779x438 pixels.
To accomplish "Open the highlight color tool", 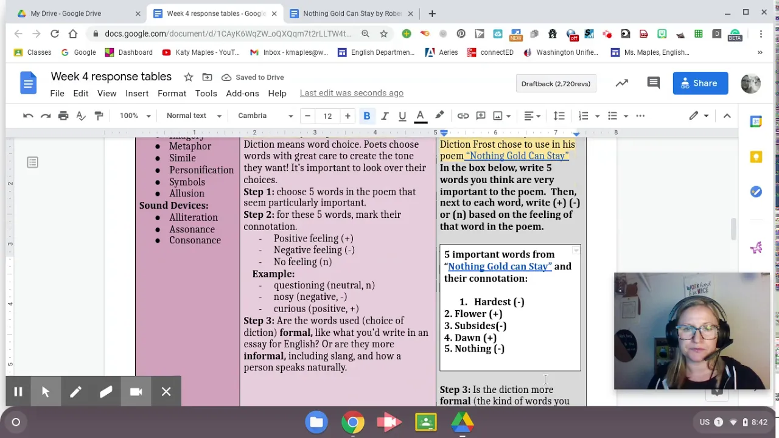I will coord(439,116).
